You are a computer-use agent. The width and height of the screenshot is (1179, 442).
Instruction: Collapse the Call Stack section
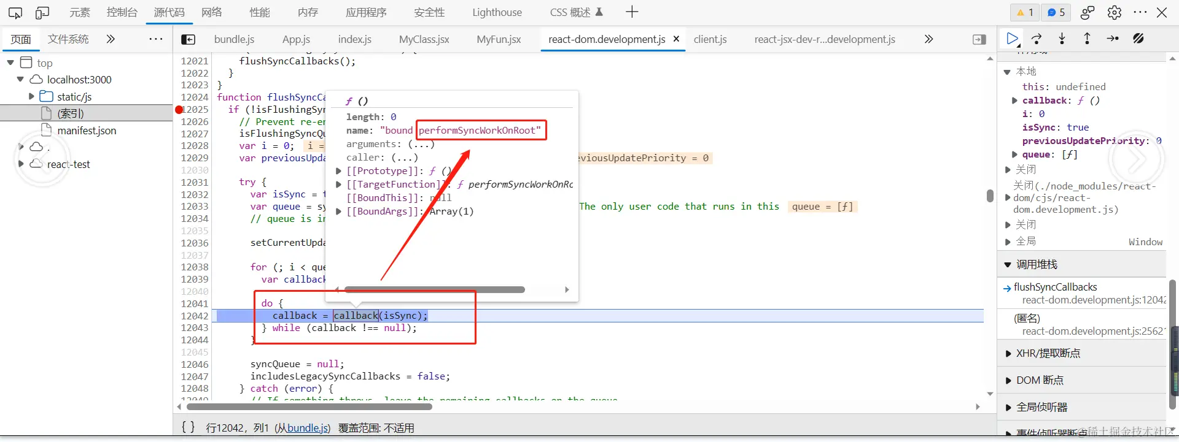click(x=1007, y=265)
